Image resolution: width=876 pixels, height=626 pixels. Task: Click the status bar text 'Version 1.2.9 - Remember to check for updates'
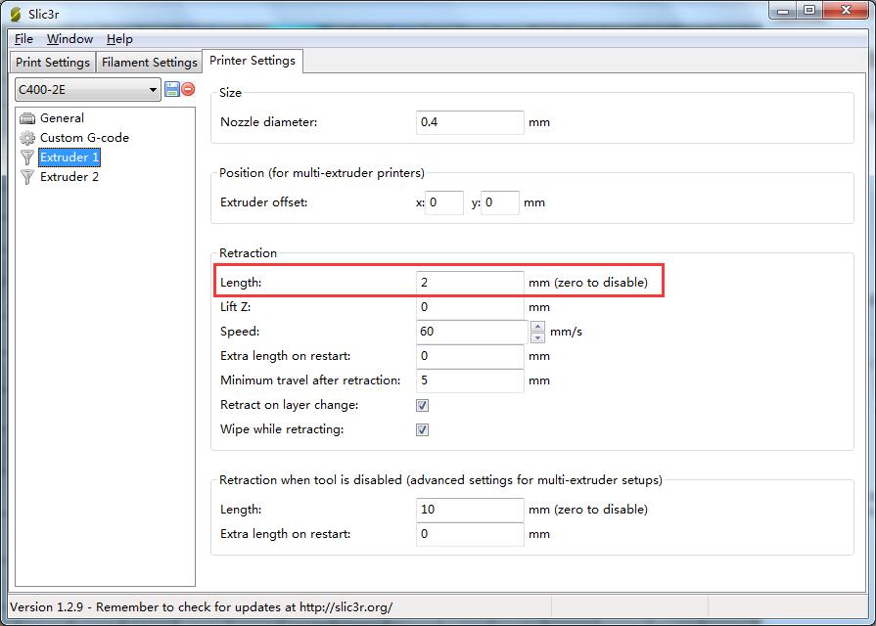tap(201, 607)
